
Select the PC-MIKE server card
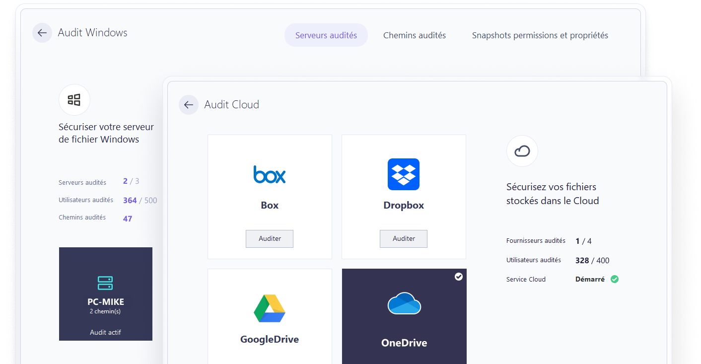point(106,294)
